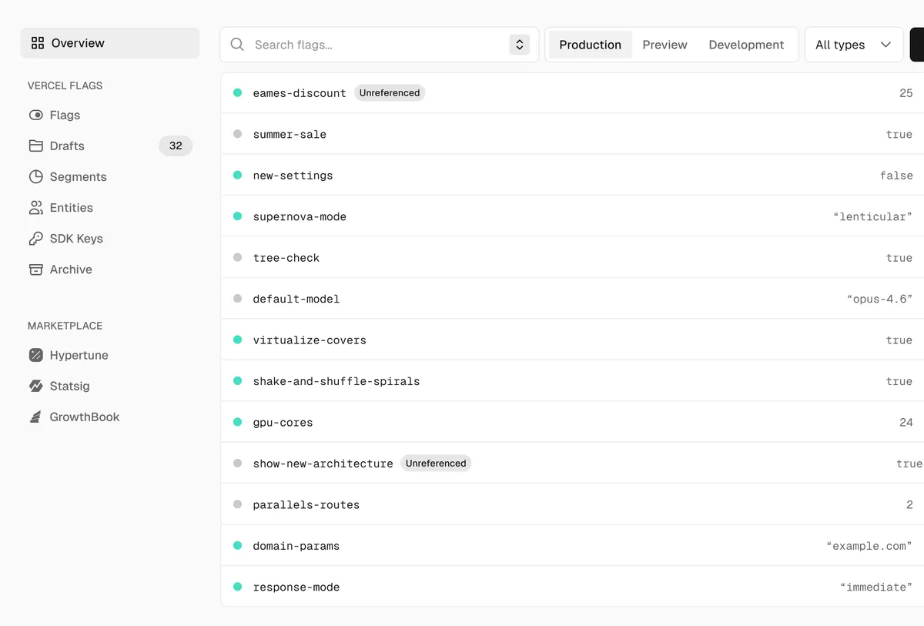Click the Drafts folder icon

(36, 146)
